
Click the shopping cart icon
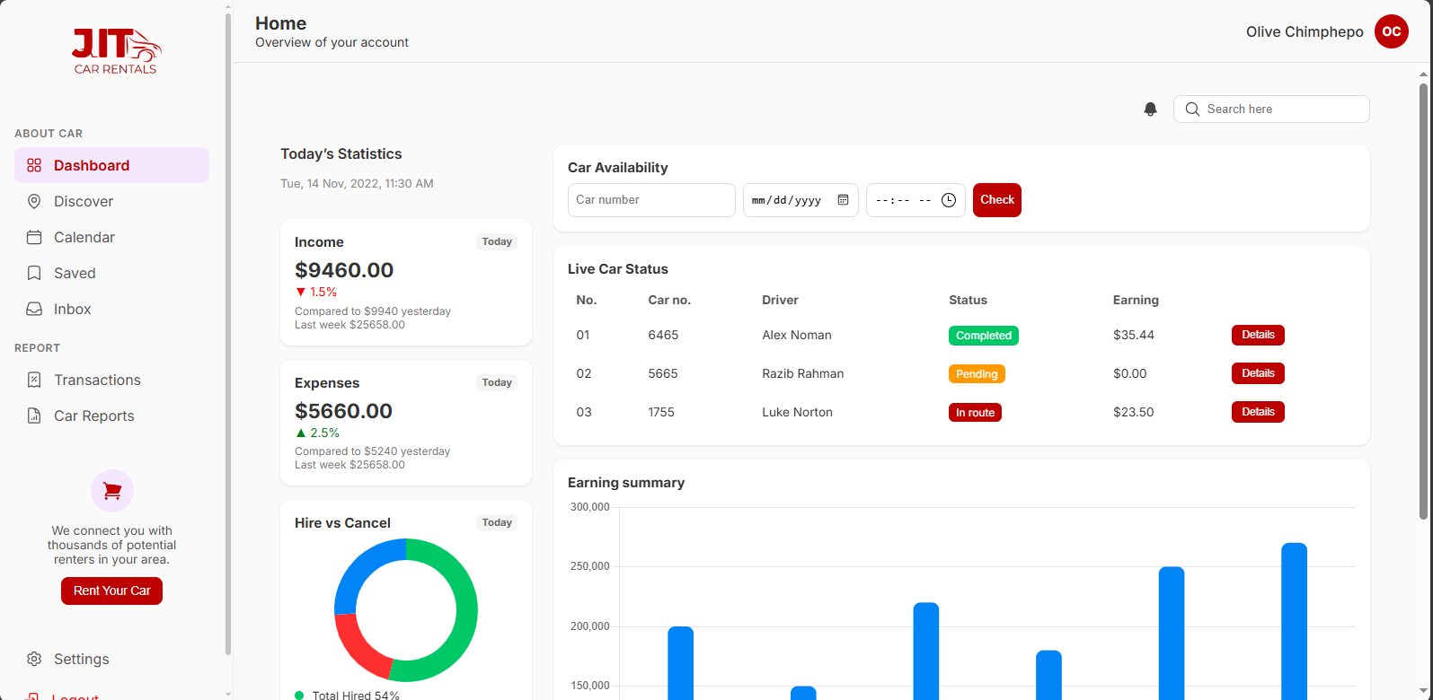(x=112, y=491)
